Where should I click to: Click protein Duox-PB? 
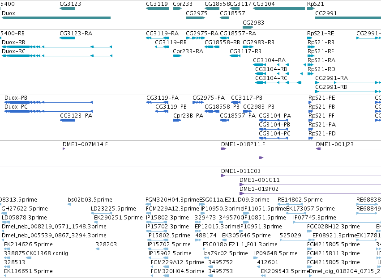coord(16,98)
